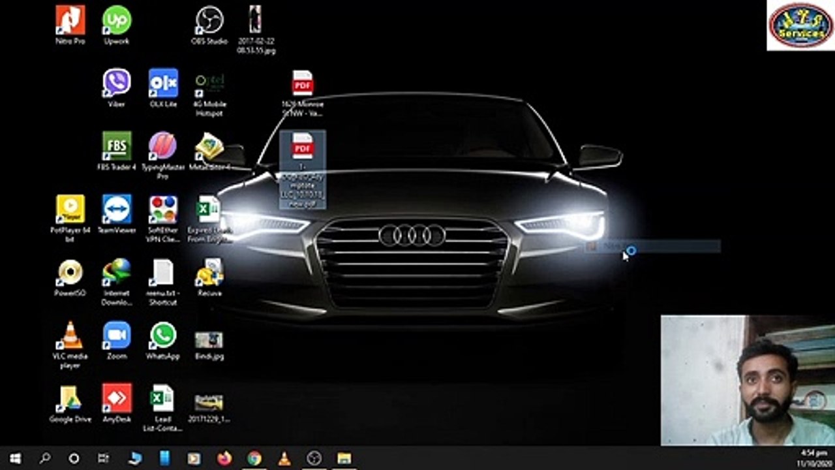Viewport: 835px width, 470px height.
Task: Select the AnyDesk desktop shortcut
Action: point(117,404)
